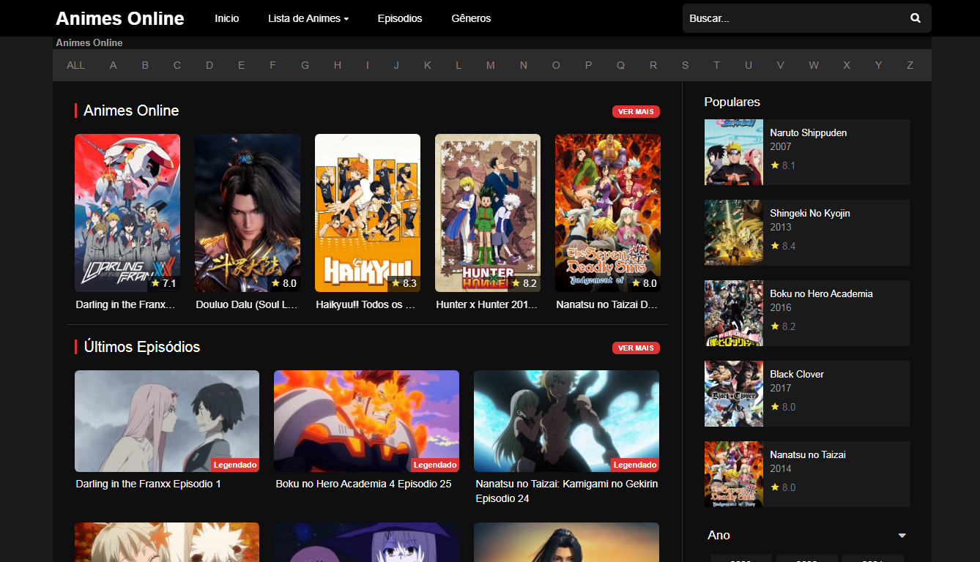Expand the Ano section arrow
The width and height of the screenshot is (980, 562).
[x=902, y=536]
